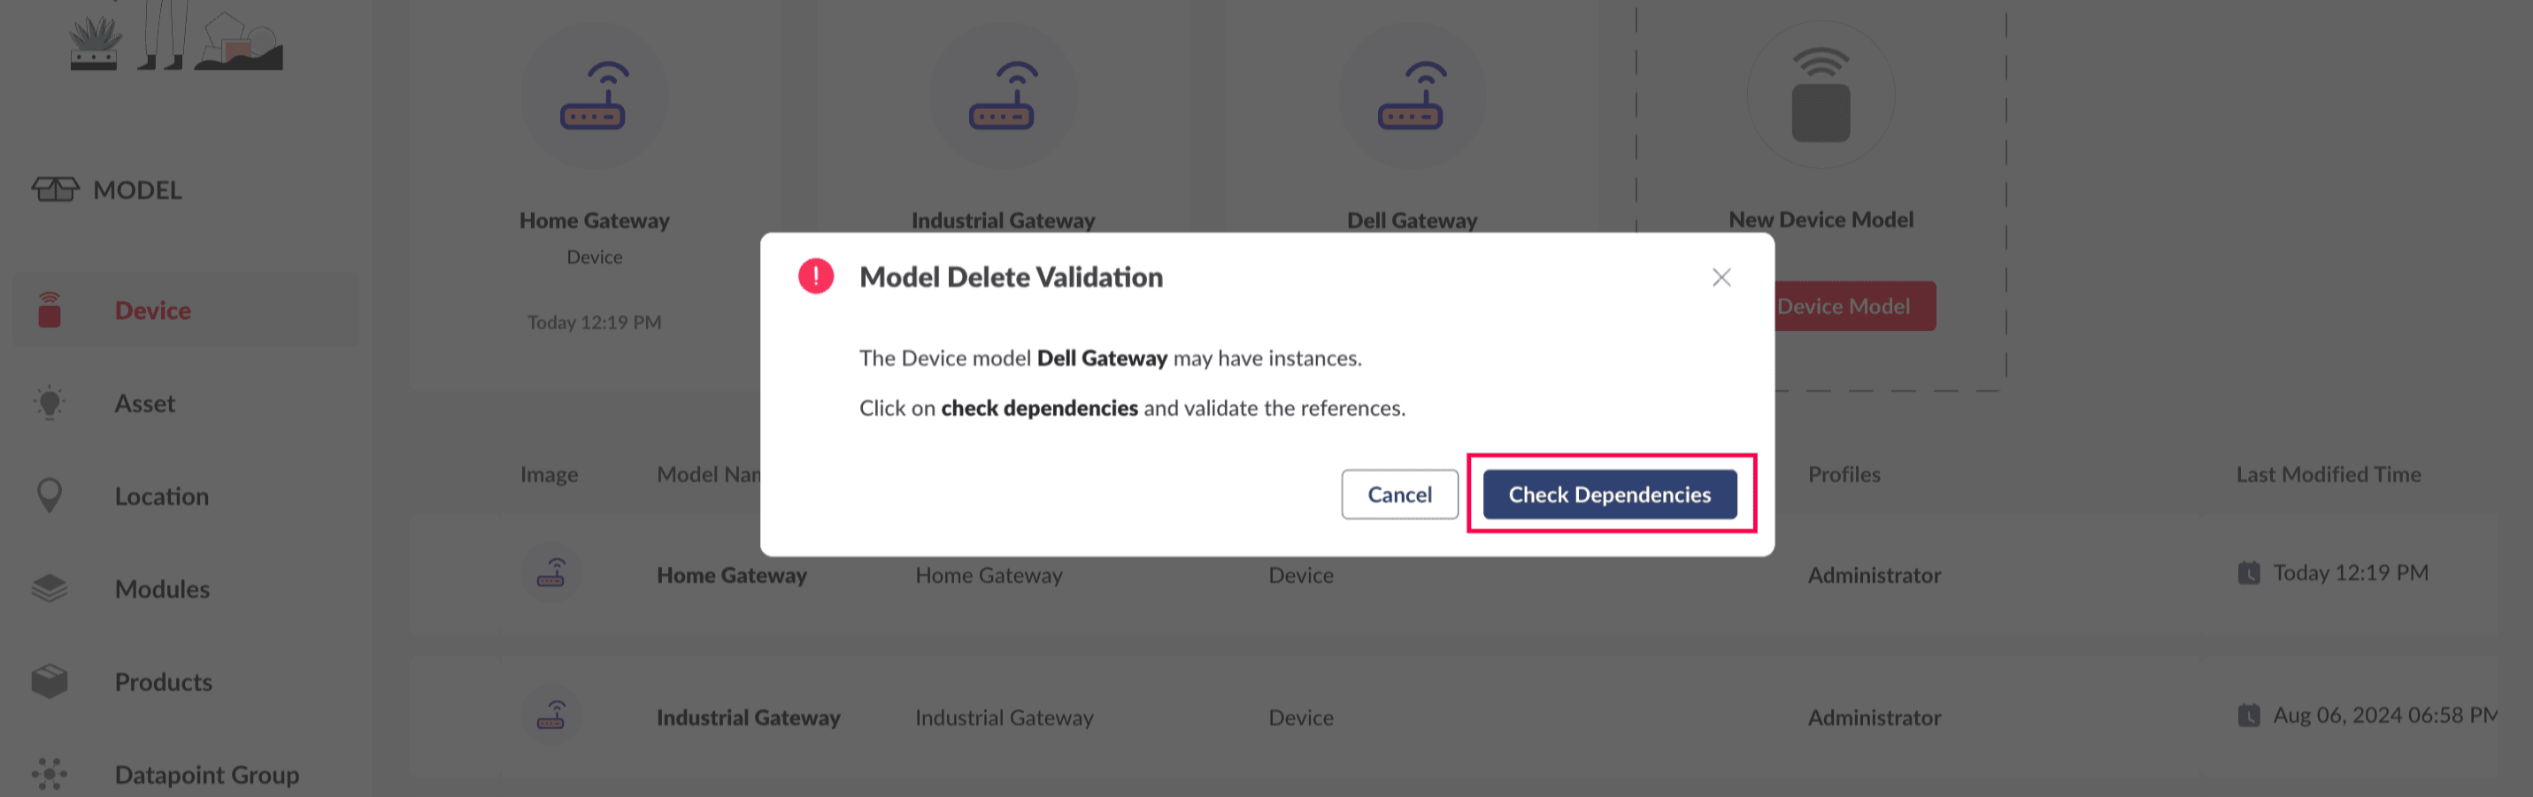Open Datapoint Group in sidebar
Image resolution: width=2533 pixels, height=797 pixels.
click(x=206, y=774)
